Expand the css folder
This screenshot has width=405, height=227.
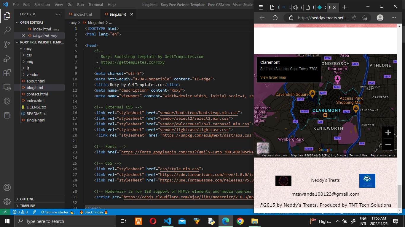tap(29, 55)
